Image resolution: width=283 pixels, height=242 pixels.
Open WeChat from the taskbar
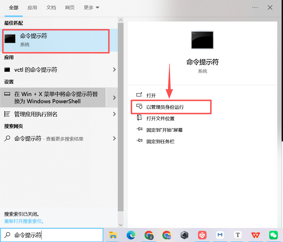[274, 235]
